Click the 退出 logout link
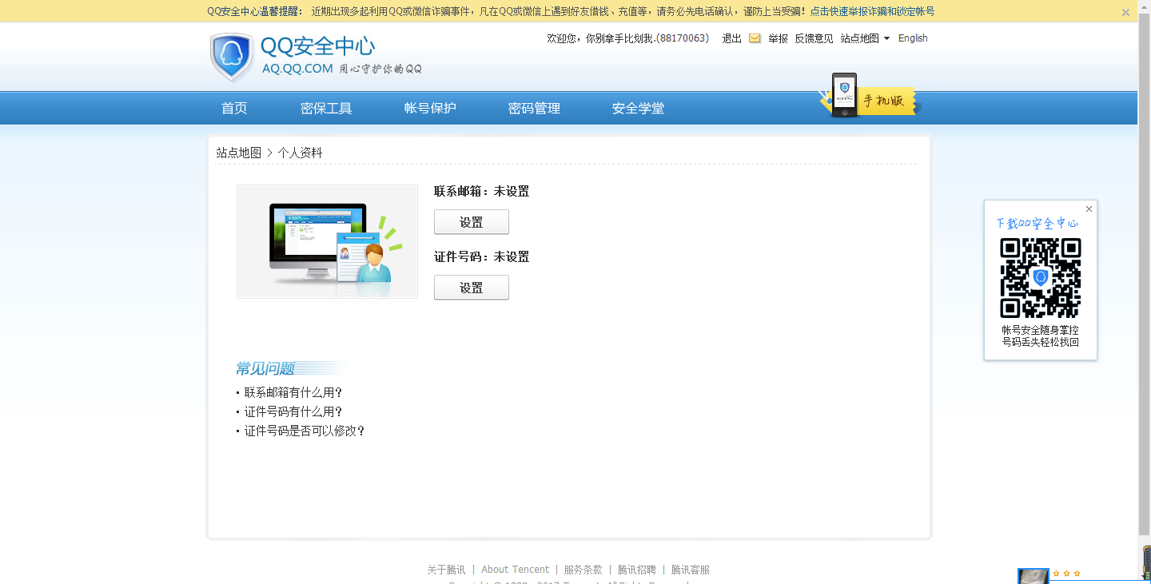This screenshot has height=584, width=1151. click(x=731, y=38)
